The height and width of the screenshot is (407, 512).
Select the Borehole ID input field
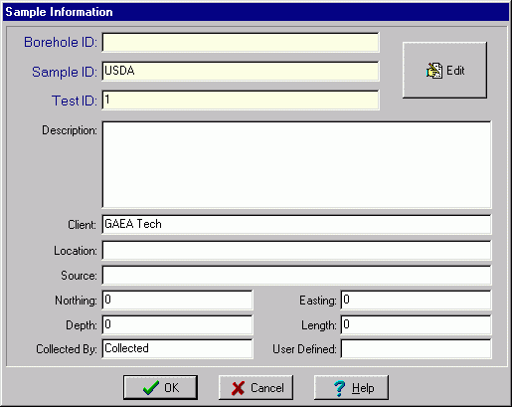pos(241,42)
